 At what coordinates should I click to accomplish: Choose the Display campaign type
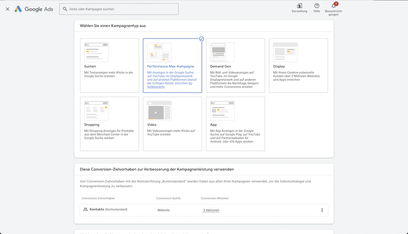tap(299, 65)
